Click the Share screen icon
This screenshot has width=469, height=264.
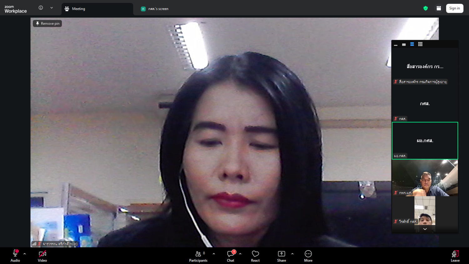tap(281, 255)
